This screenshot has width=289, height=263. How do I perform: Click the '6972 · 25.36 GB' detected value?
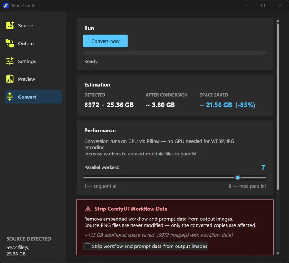[x=109, y=105]
